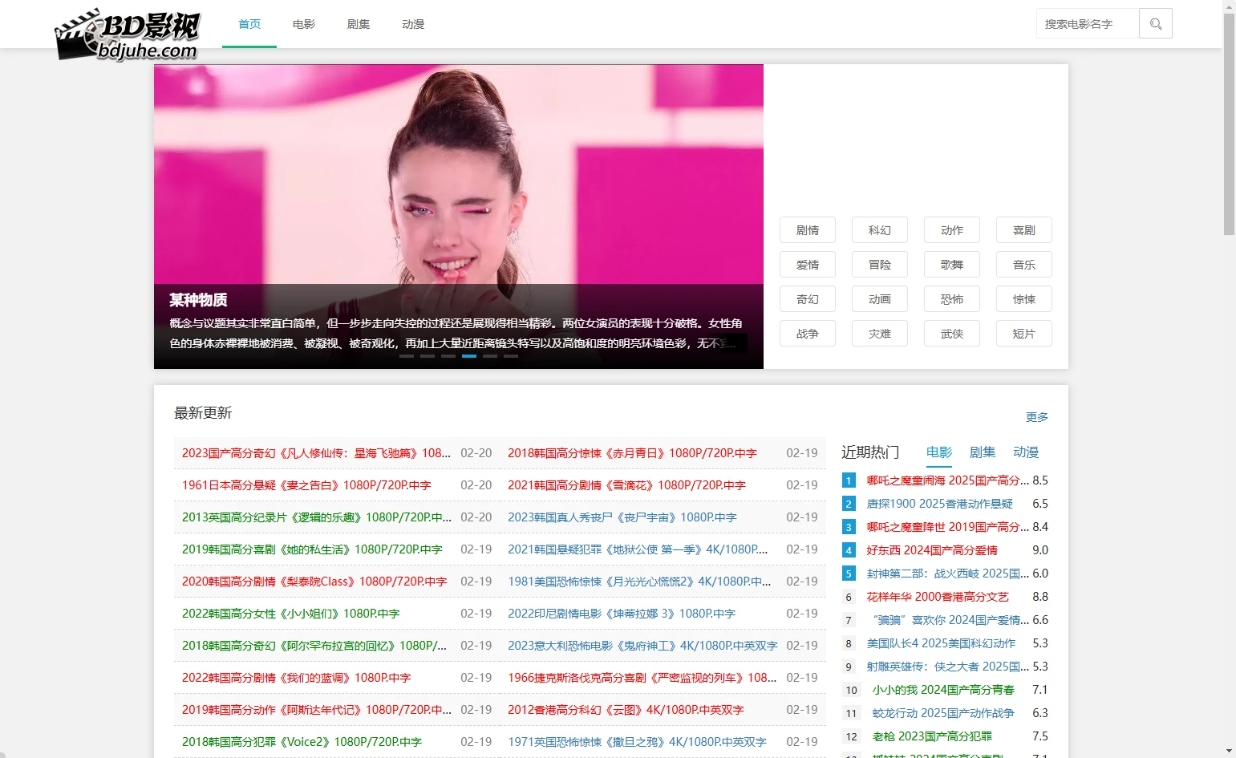Viewport: 1236px width, 758px height.
Task: Click the BD影视 site logo
Action: (127, 35)
